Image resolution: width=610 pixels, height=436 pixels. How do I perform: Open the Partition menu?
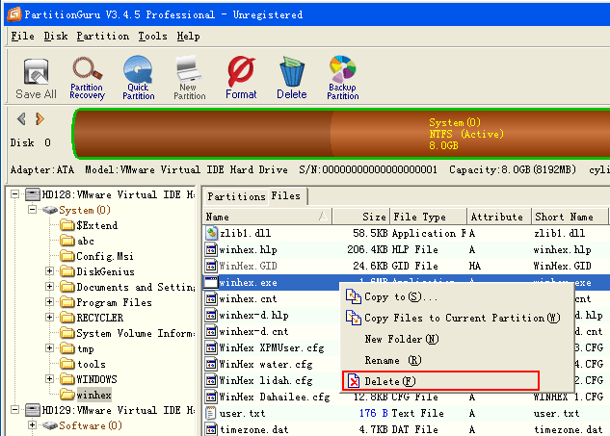point(103,37)
